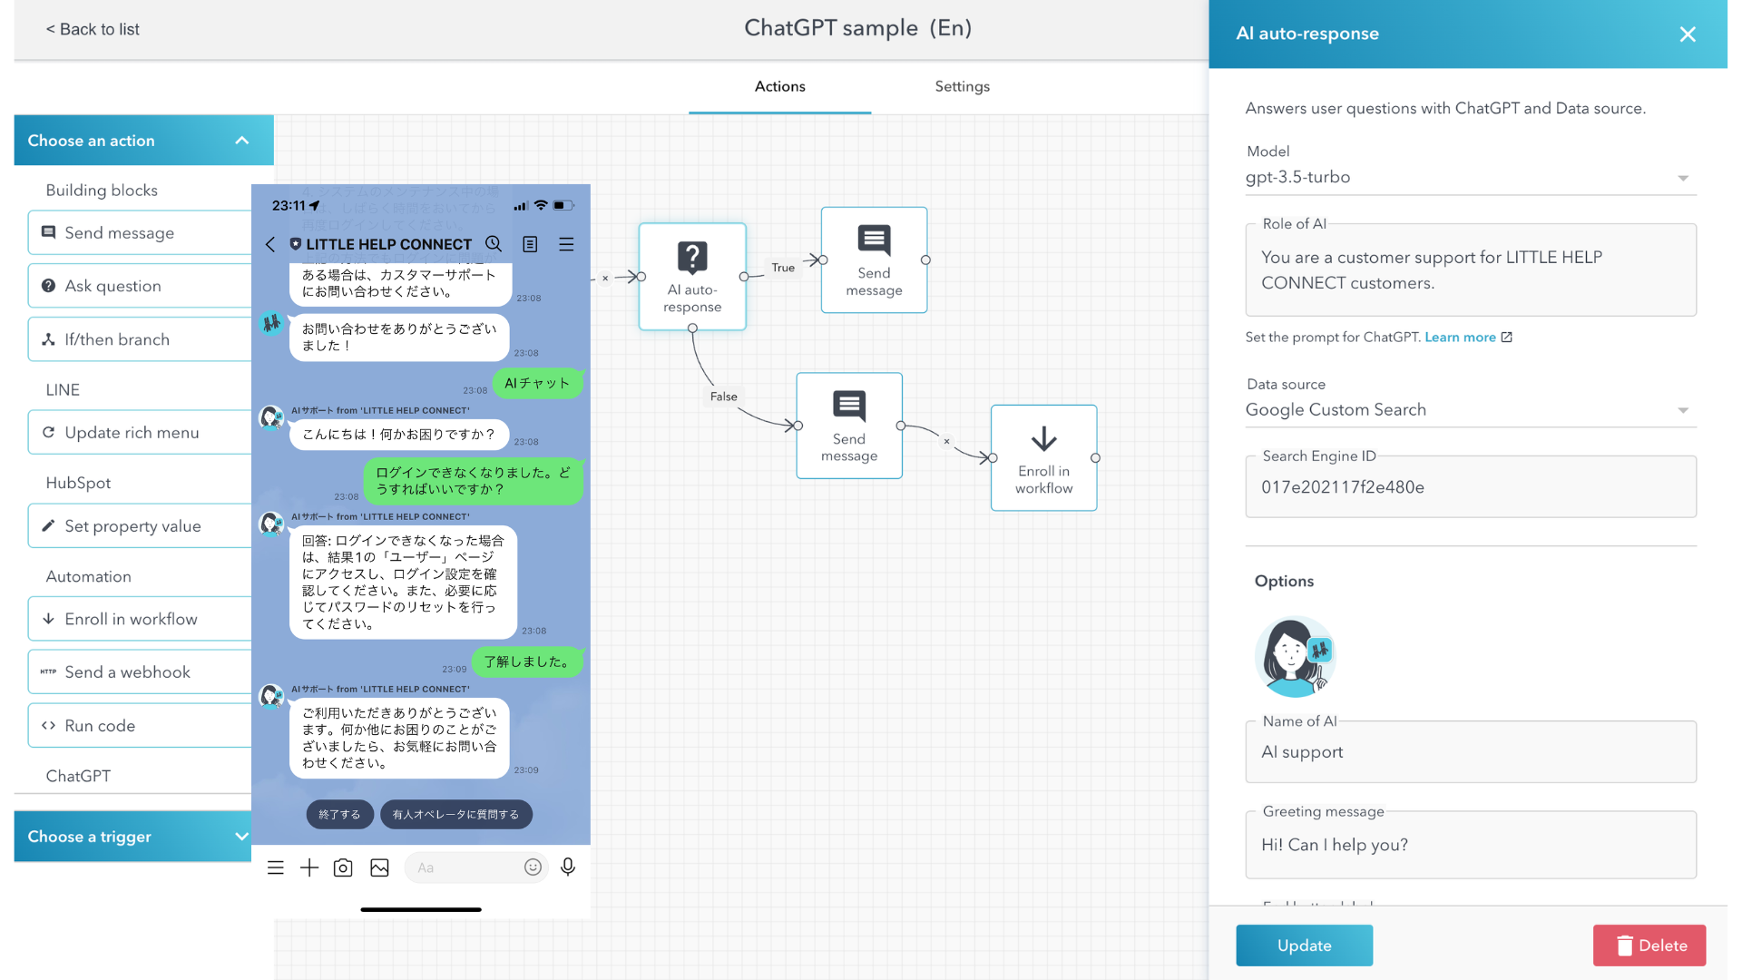The width and height of the screenshot is (1742, 980).
Task: Open the Model dropdown showing gpt-3.5-turbo
Action: 1471,177
